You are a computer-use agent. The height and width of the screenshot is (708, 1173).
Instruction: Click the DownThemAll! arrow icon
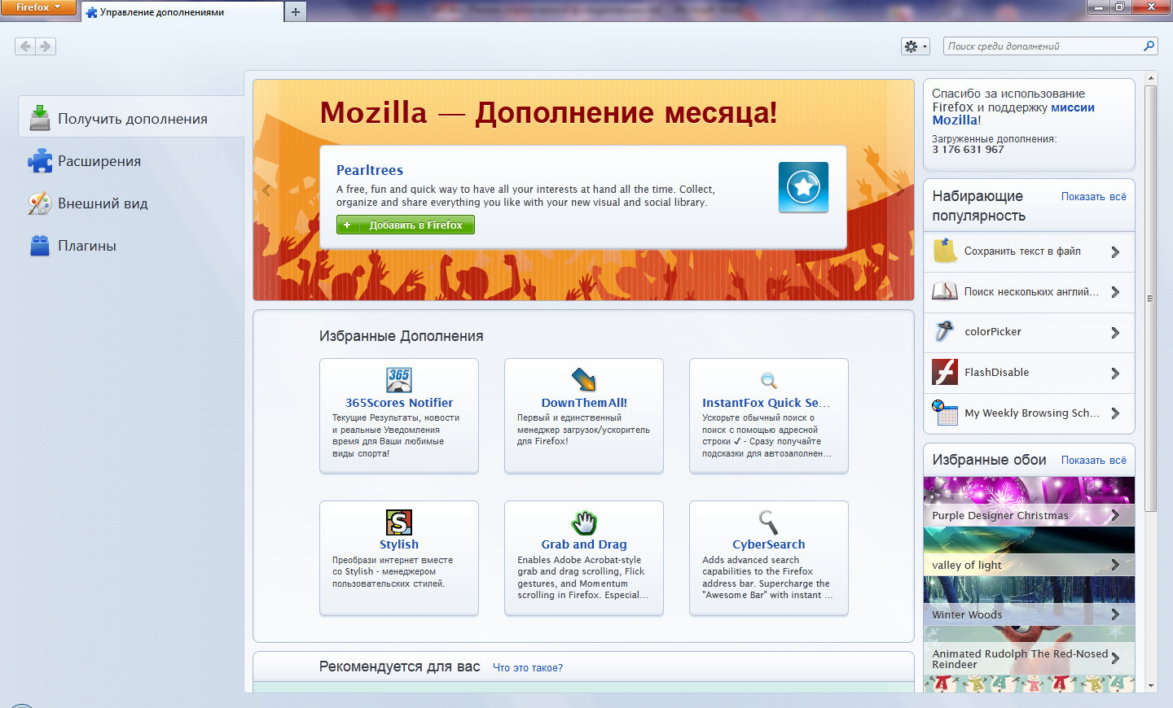coord(583,379)
